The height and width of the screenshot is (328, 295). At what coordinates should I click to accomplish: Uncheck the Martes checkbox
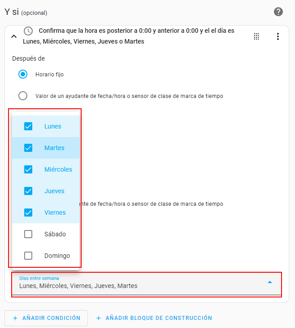[28, 148]
